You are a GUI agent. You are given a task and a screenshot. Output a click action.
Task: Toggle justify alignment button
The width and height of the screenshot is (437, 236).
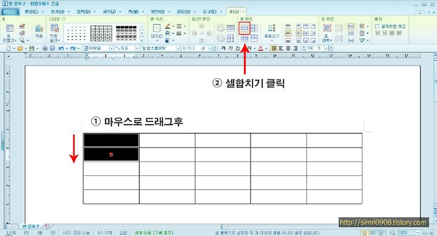tap(274, 49)
